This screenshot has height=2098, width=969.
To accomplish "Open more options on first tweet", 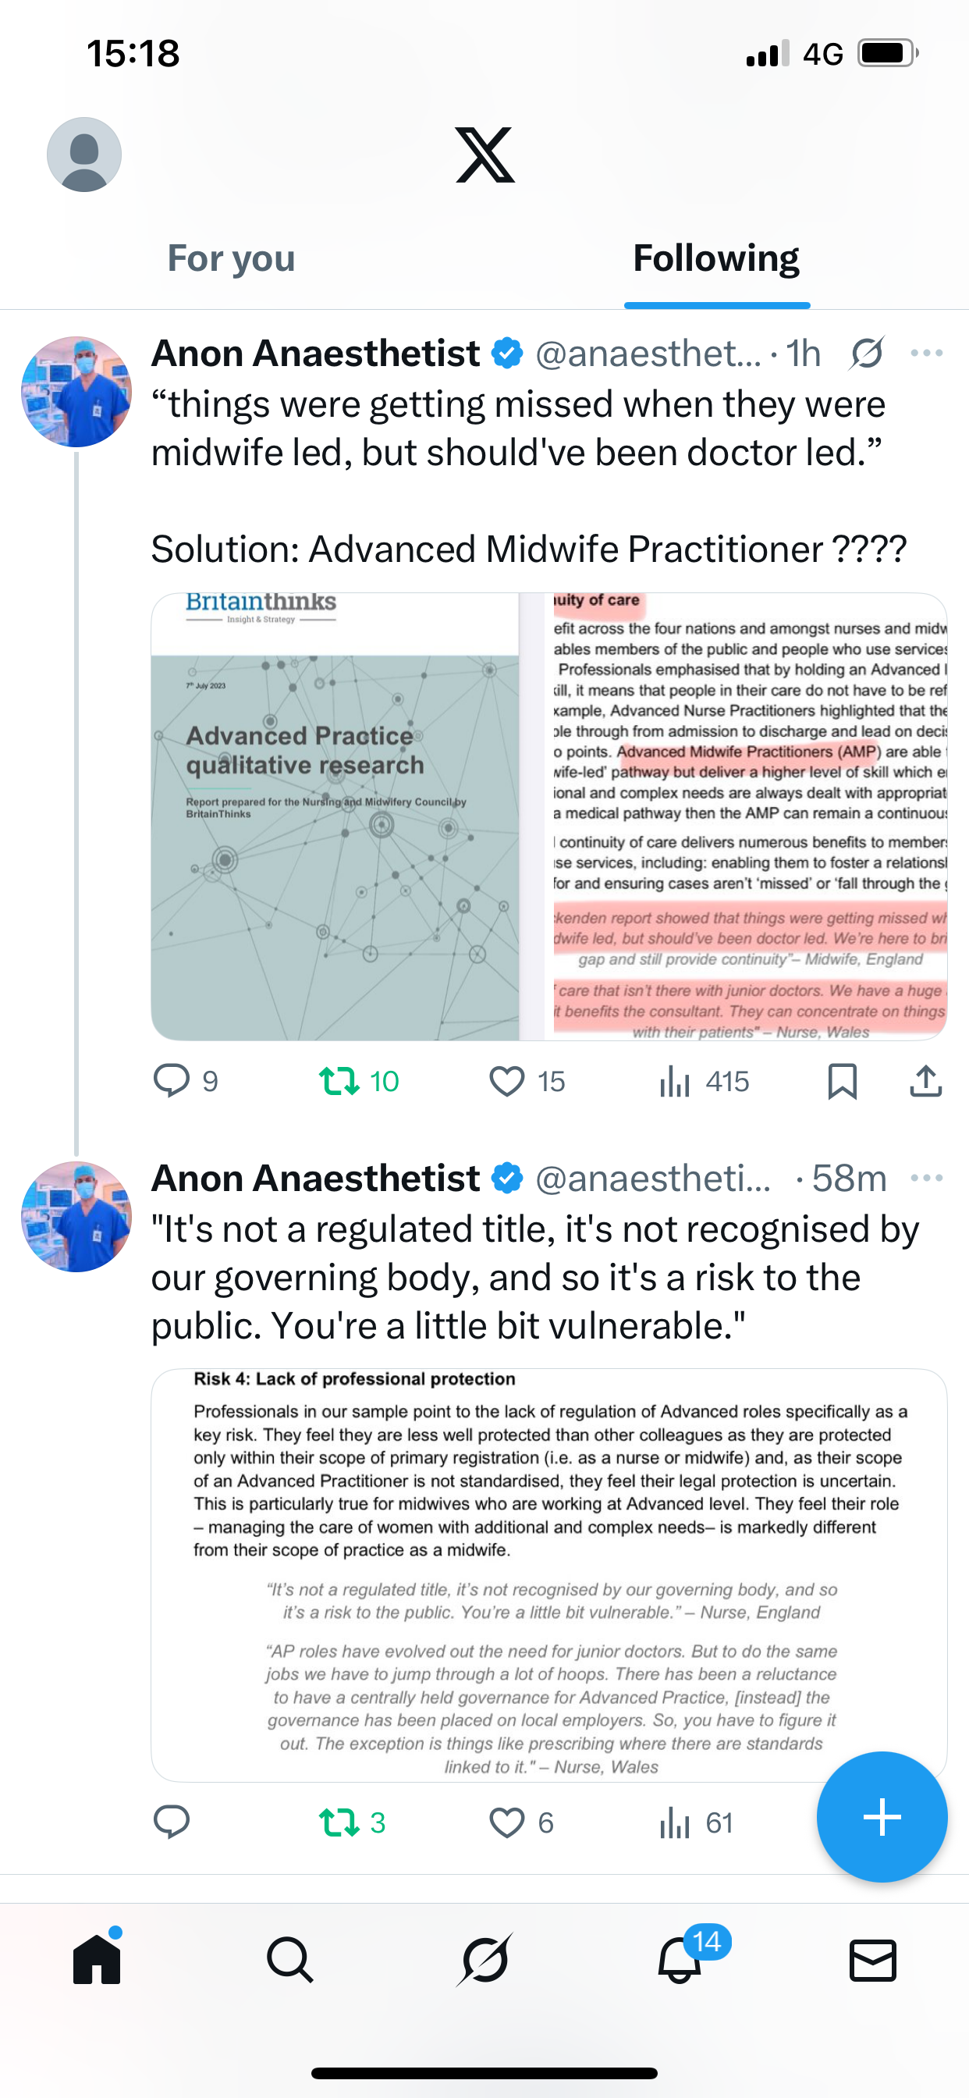I will [x=927, y=353].
